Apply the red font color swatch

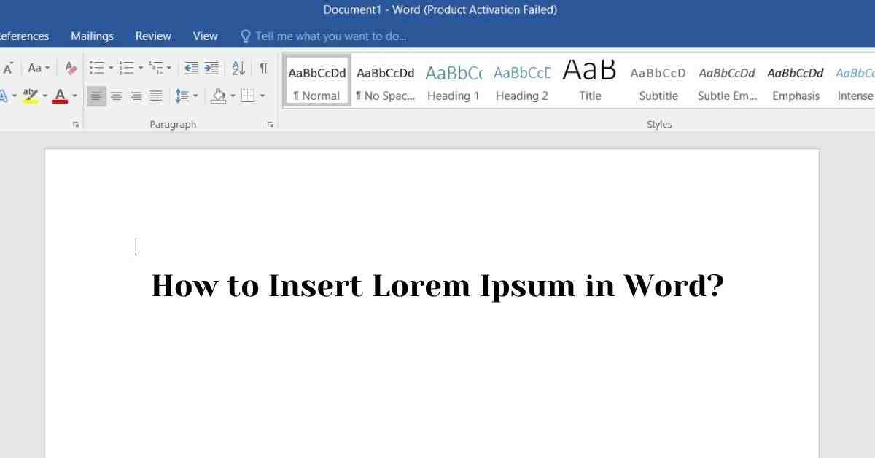pyautogui.click(x=60, y=96)
